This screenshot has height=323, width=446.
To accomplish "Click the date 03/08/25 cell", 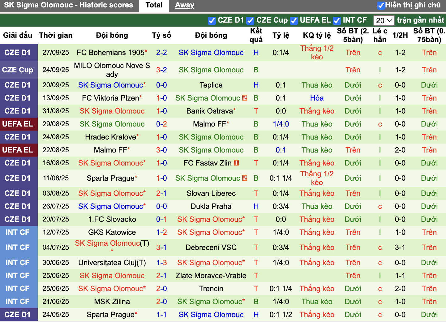I will click(x=56, y=193).
